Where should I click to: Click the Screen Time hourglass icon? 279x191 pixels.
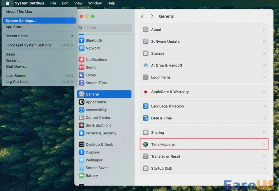tap(81, 83)
